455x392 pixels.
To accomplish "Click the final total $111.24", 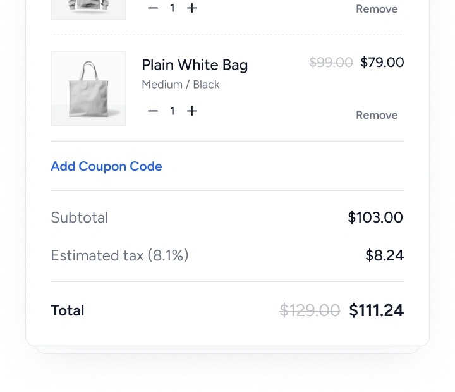I will (x=377, y=310).
